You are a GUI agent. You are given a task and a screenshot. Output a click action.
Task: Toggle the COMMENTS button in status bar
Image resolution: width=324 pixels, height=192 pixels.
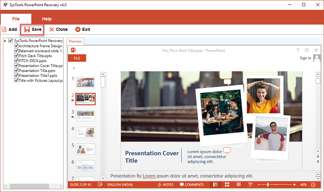tap(192, 185)
